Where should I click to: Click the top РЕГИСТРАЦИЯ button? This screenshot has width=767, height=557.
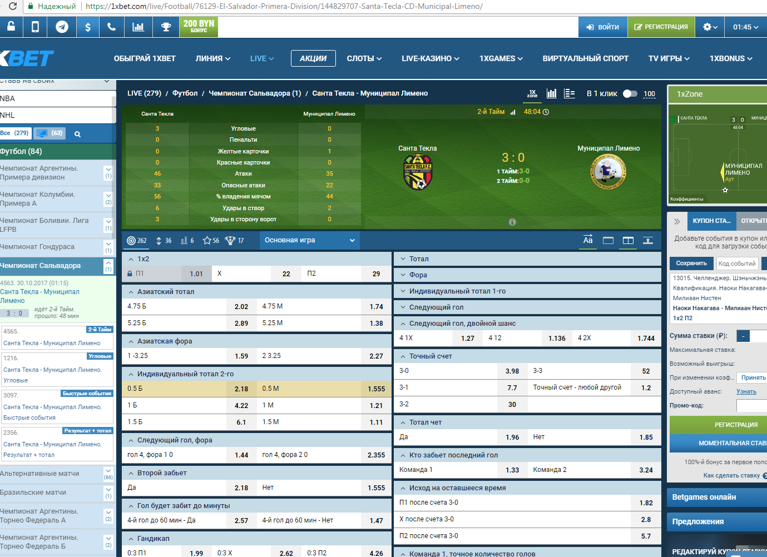pyautogui.click(x=661, y=27)
